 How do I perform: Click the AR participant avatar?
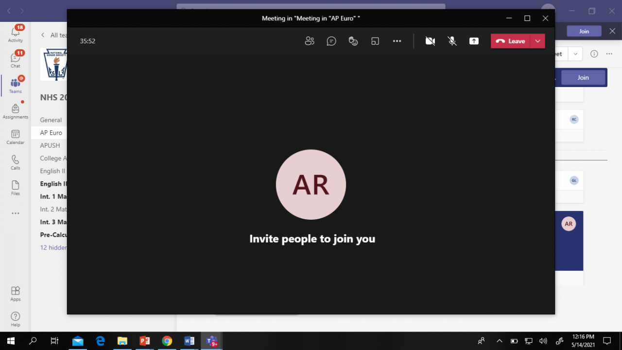(x=311, y=185)
